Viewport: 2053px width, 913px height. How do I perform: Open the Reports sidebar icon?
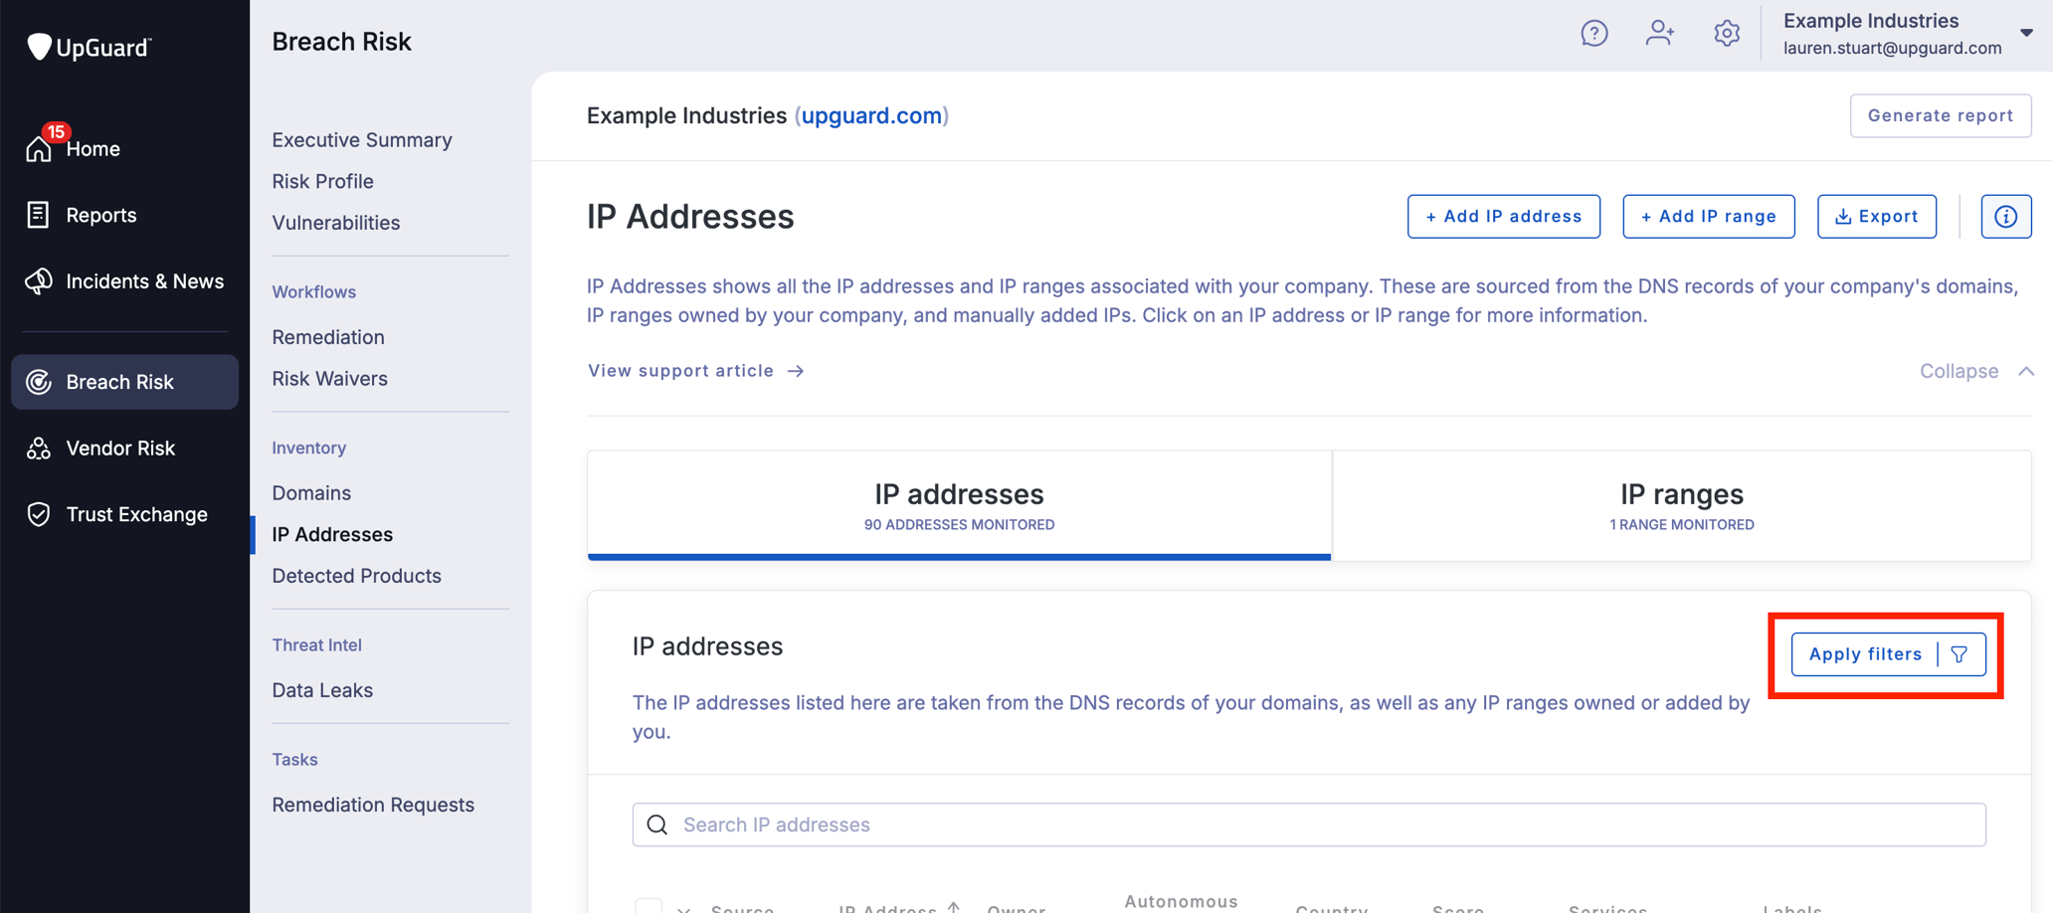pyautogui.click(x=38, y=214)
